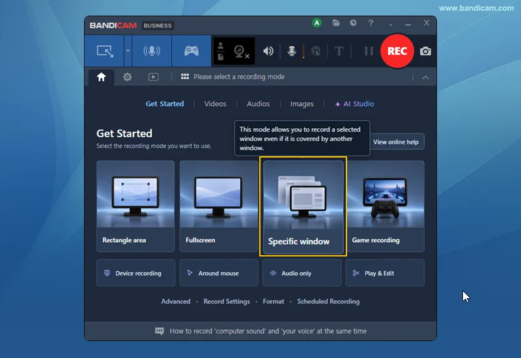Image resolution: width=521 pixels, height=358 pixels.
Task: Select the screen recording mode icon
Action: tap(105, 51)
